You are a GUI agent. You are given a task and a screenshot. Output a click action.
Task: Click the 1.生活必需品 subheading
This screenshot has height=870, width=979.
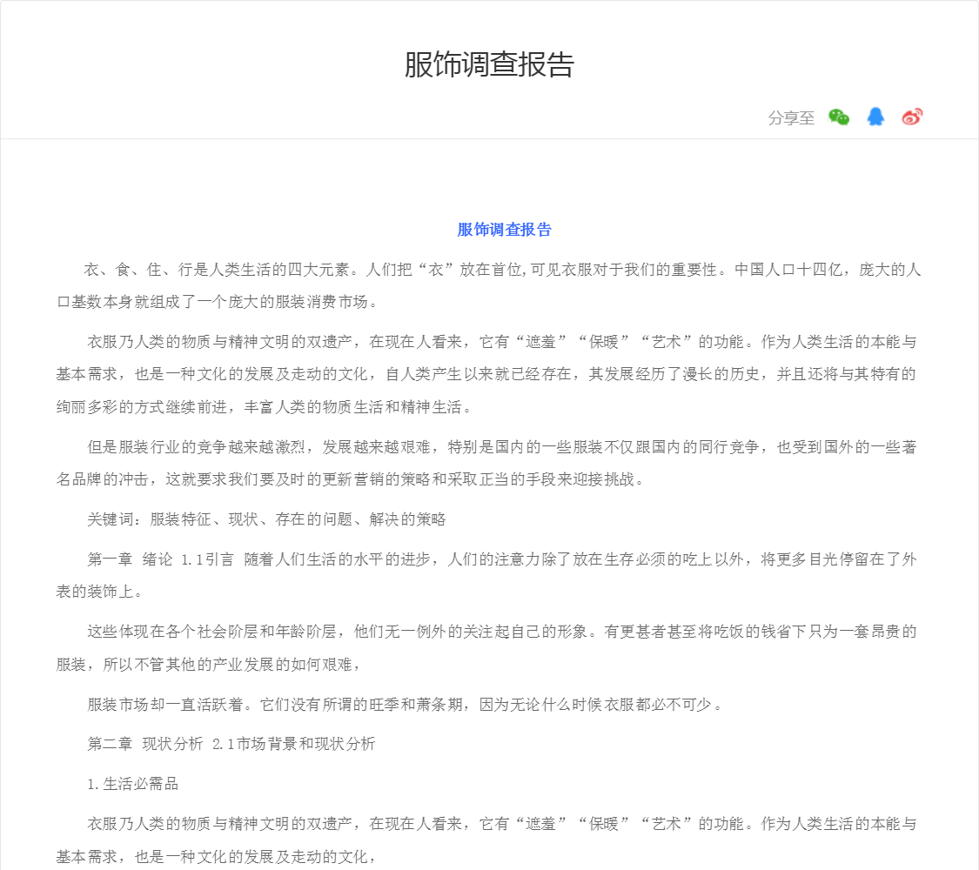[x=133, y=784]
